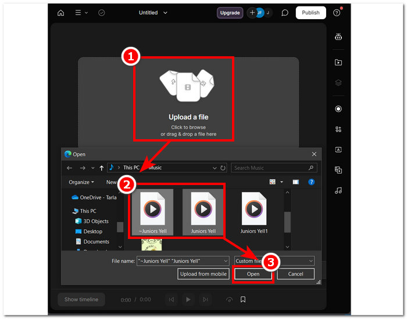Select 3D Objects folder in tree
Image resolution: width=407 pixels, height=319 pixels.
click(92, 222)
